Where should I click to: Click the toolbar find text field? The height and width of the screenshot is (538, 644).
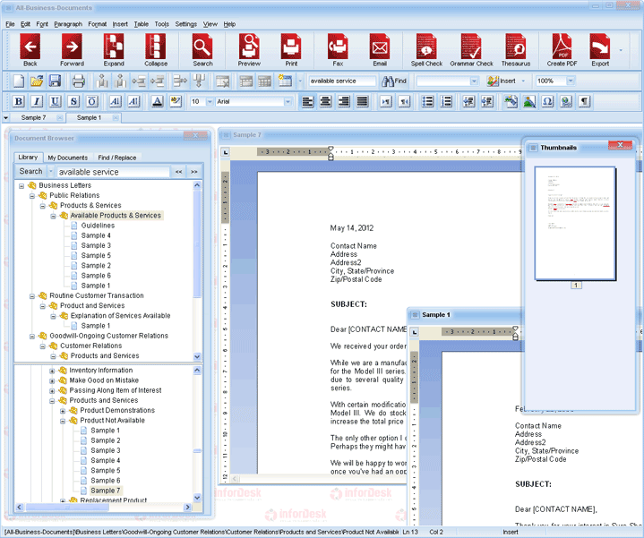tap(342, 81)
